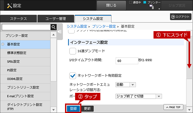Collapse the sidebar with the left-arrow icon
This screenshot has width=193, height=113.
coord(59,32)
